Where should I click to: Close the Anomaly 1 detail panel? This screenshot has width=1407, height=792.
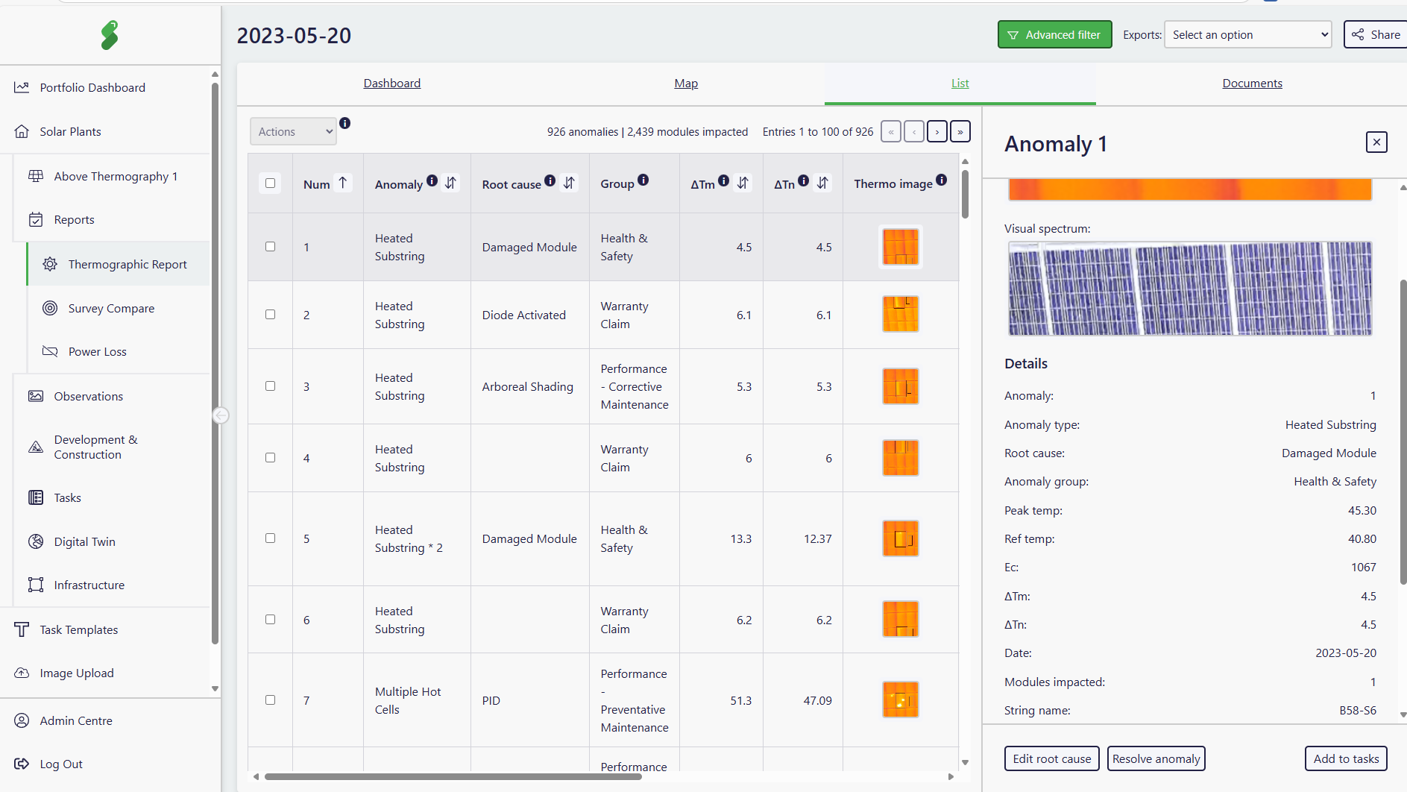click(x=1376, y=142)
